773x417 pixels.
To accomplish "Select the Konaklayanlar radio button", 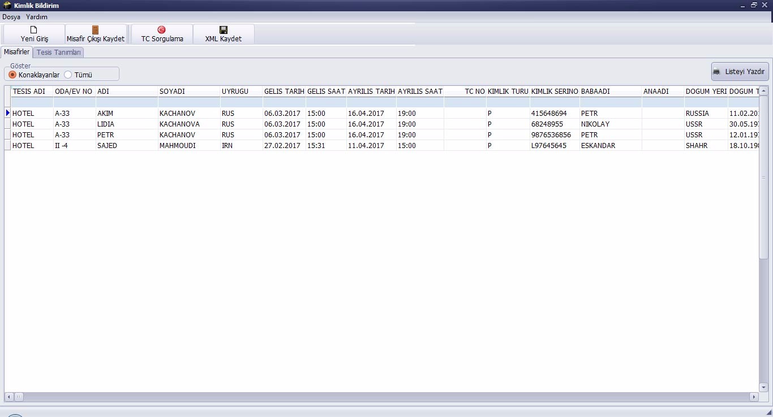I will [x=12, y=75].
